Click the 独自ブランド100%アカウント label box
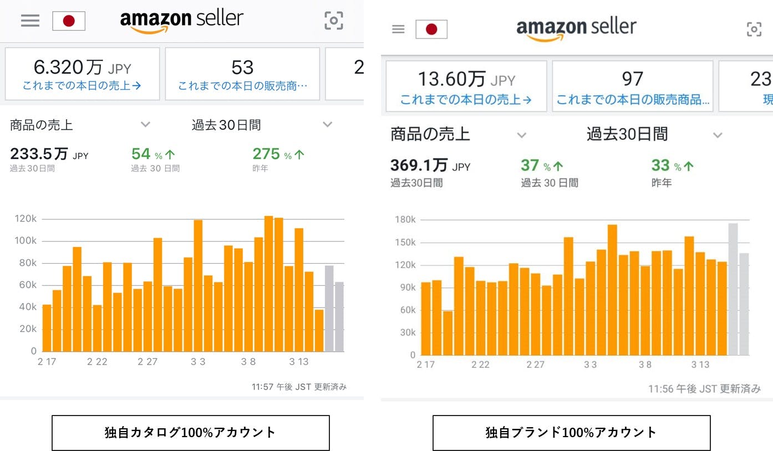773x451 pixels. pyautogui.click(x=571, y=433)
